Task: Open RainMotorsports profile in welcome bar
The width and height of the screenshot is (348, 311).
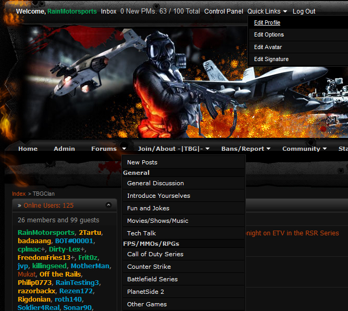Action: [x=72, y=11]
